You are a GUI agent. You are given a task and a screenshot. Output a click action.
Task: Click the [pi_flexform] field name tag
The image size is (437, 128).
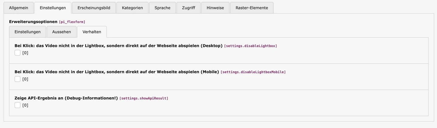[x=72, y=22]
